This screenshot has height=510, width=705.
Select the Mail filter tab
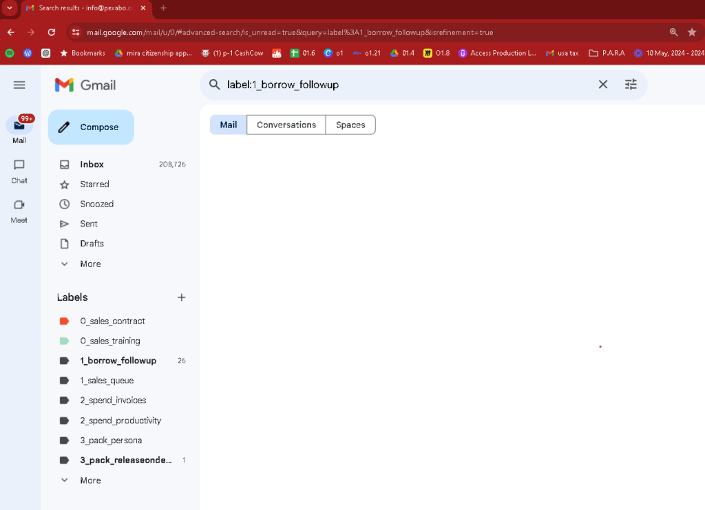click(x=229, y=125)
